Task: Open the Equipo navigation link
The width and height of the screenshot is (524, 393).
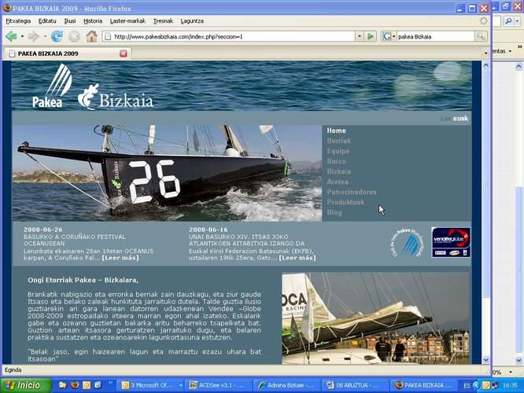Action: pos(338,151)
